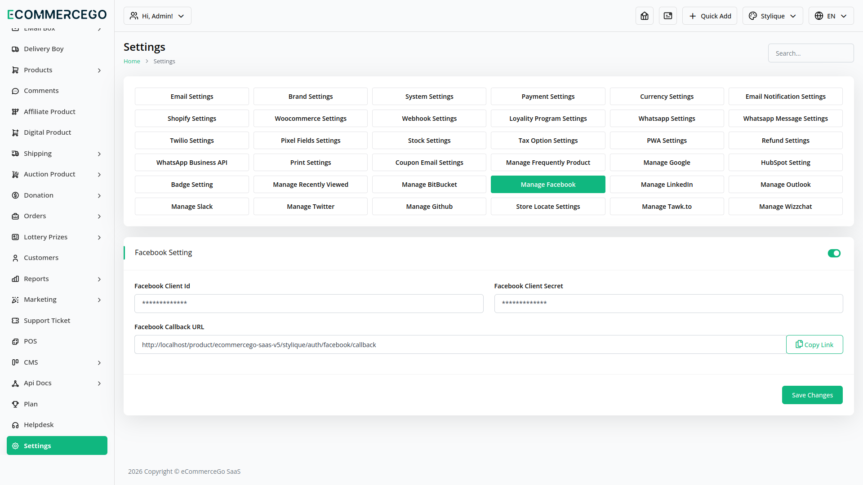The height and width of the screenshot is (485, 863).
Task: Click the Facebook Client Secret field
Action: tap(668, 304)
